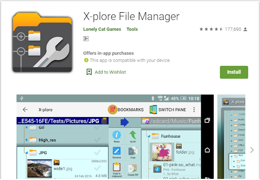Open the first app screenshot thumbnail
The width and height of the screenshot is (260, 180).
point(115,137)
